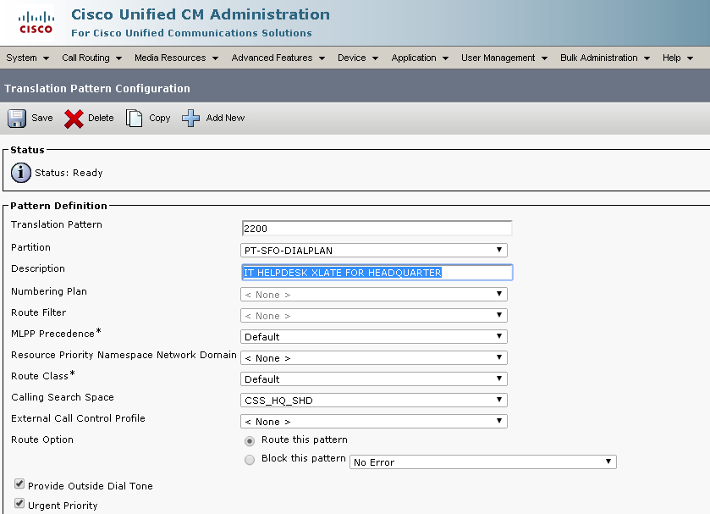710x514 pixels.
Task: Click the Add New button label
Action: [225, 118]
